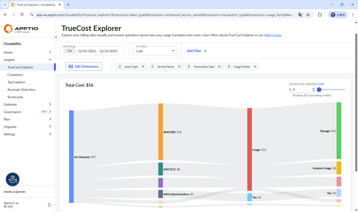Open Tag Explorer in the sidebar
This screenshot has height=212, width=358.
tap(16, 82)
